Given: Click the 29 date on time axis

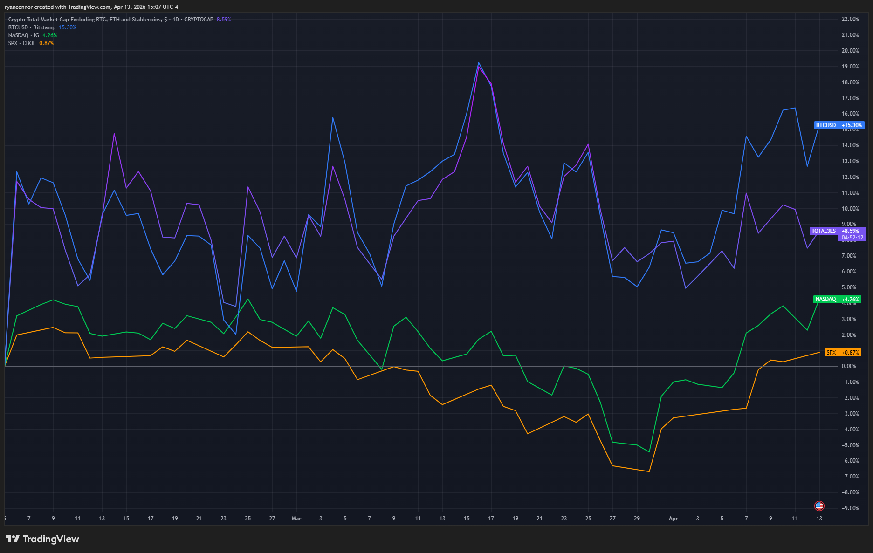Looking at the screenshot, I should point(637,519).
